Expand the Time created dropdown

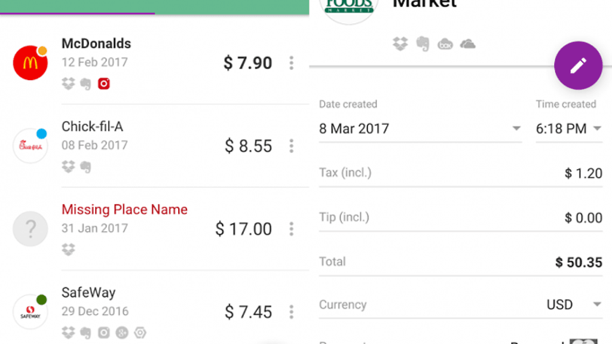596,129
